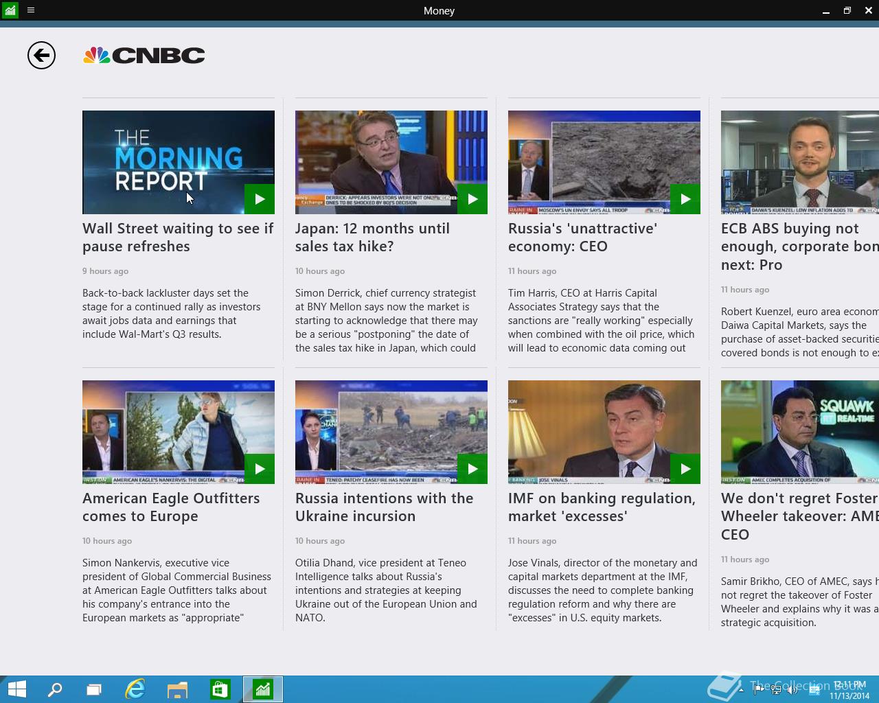Open the Ukraine crash site thumbnail
Screen dimensions: 879x703
pyautogui.click(x=391, y=432)
